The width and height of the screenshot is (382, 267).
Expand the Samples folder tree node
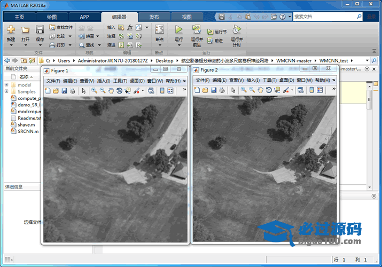coord(6,92)
